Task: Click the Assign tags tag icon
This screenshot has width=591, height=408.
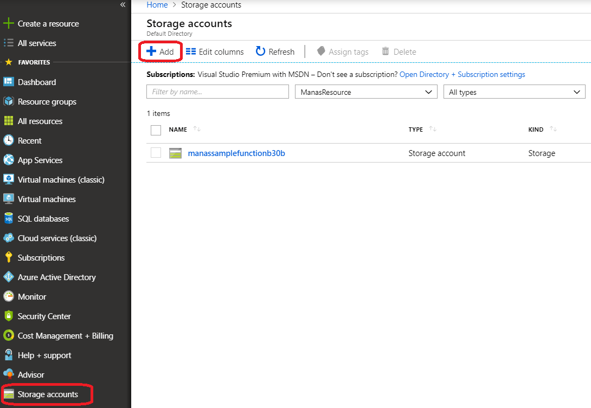Action: [x=321, y=51]
